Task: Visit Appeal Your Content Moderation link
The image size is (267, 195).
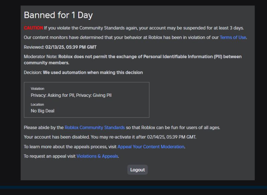Action: [x=151, y=147]
